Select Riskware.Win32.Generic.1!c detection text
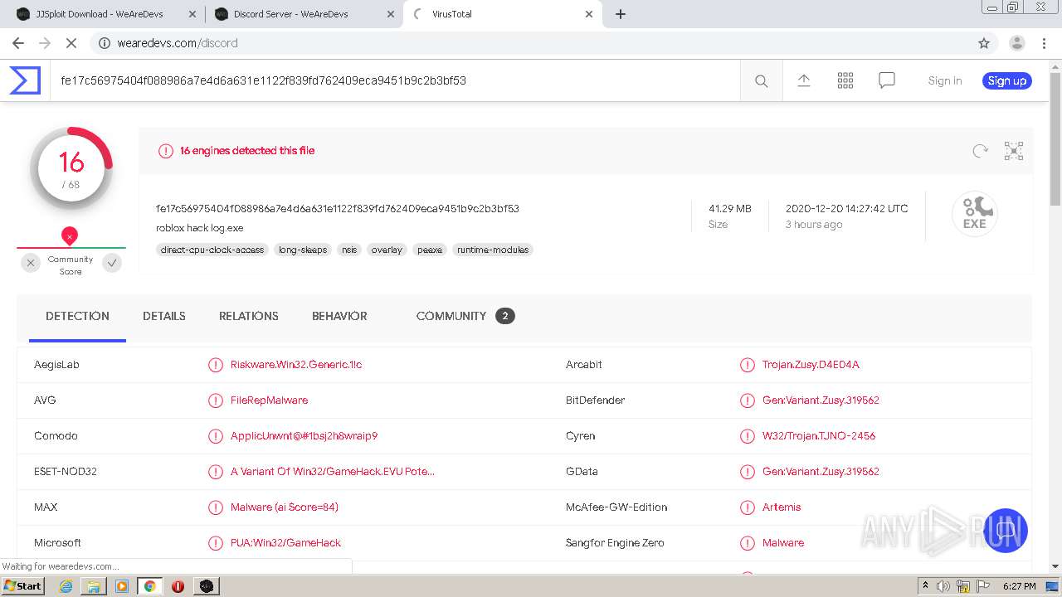Viewport: 1062px width, 597px height. (x=296, y=365)
